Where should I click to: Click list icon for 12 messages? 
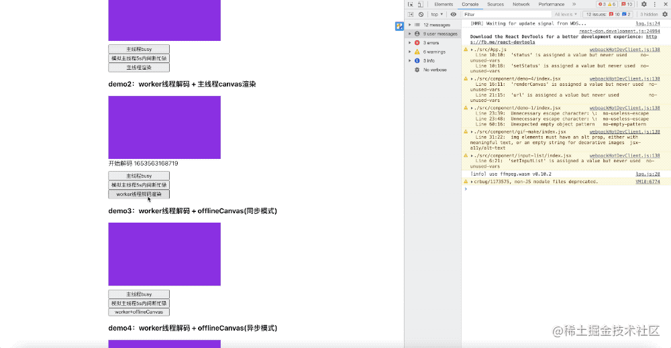point(417,25)
